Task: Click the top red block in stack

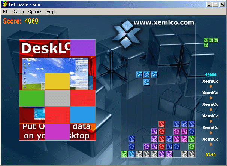Action: click(x=161, y=124)
